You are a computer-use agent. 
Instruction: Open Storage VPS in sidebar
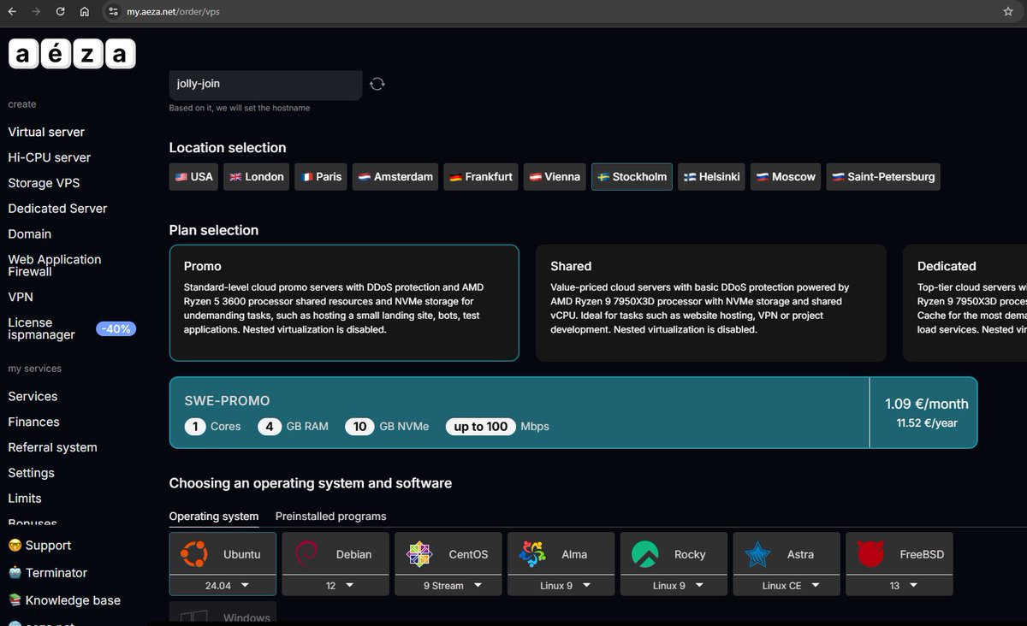[x=44, y=183]
